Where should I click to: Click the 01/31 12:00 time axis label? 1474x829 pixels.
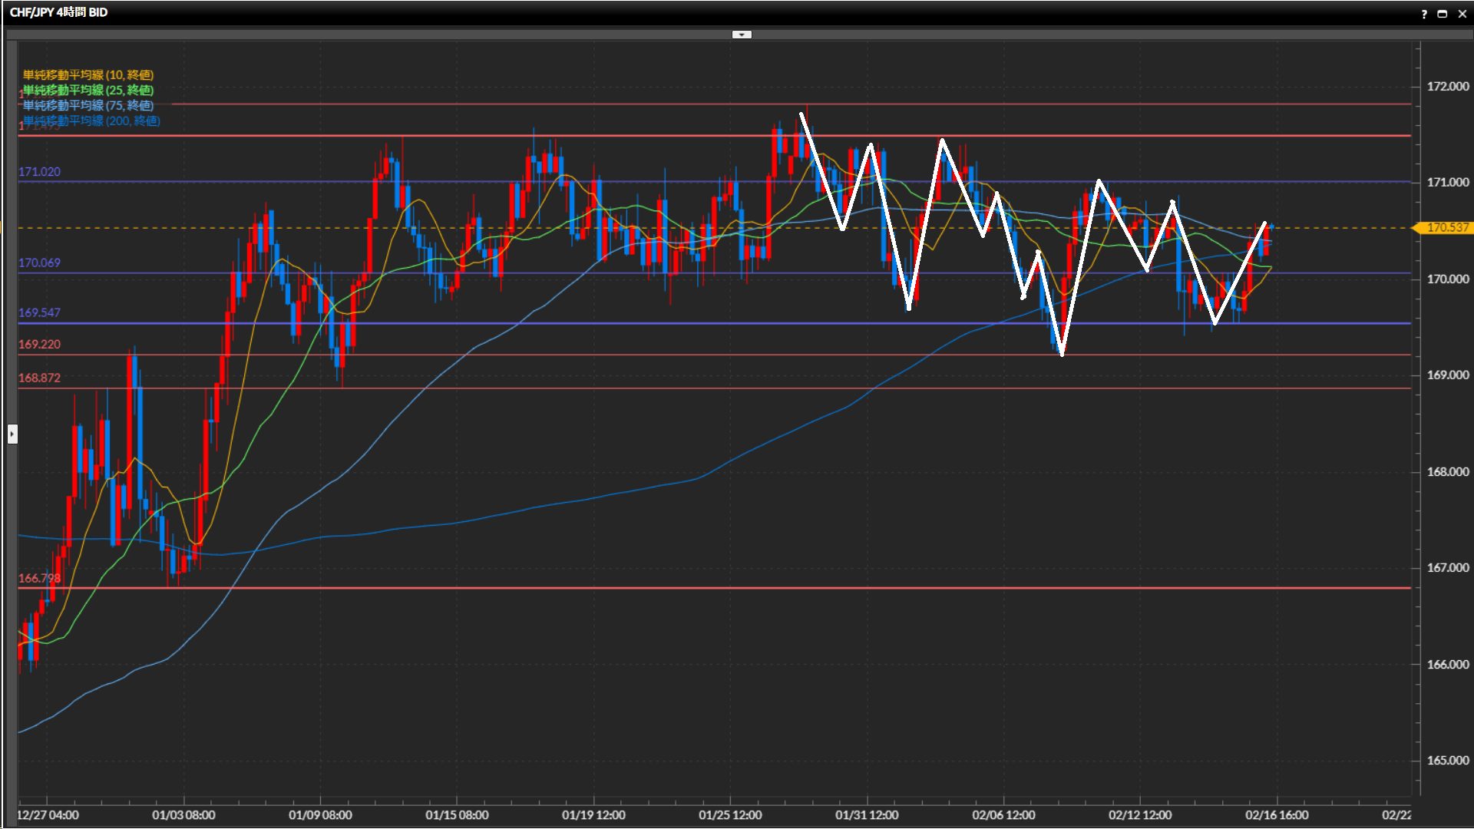tap(867, 815)
